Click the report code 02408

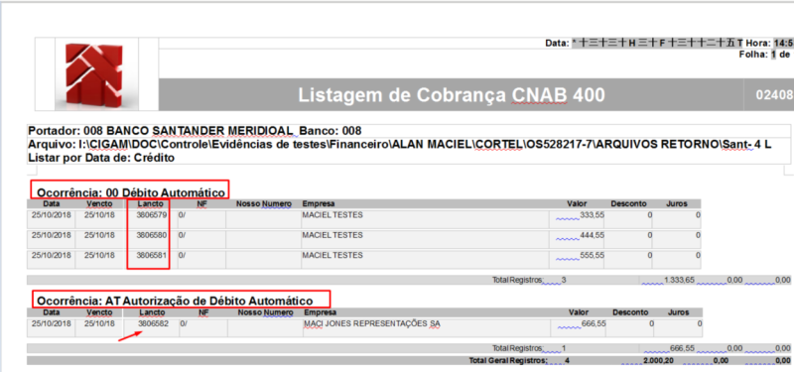774,94
